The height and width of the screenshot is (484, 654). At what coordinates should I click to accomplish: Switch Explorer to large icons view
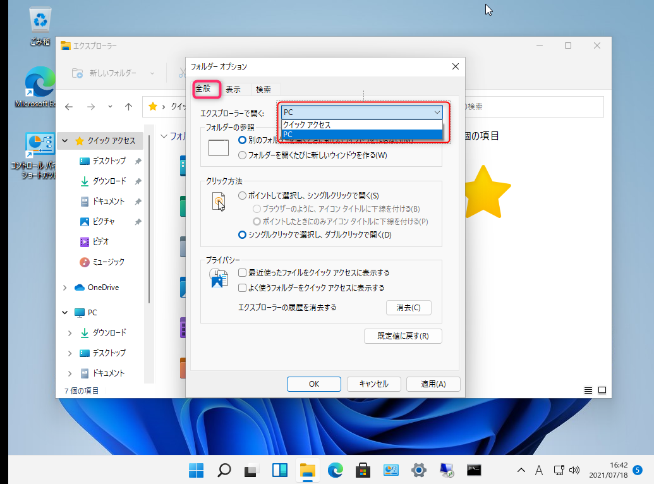(602, 390)
